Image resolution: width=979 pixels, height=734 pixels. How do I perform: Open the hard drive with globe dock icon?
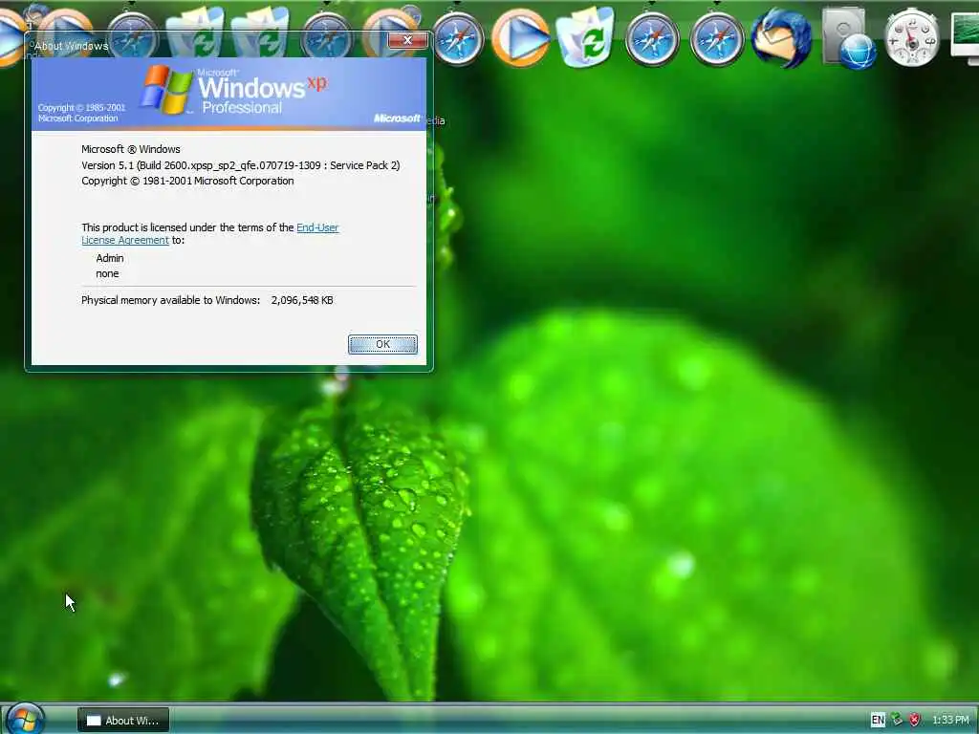point(849,37)
